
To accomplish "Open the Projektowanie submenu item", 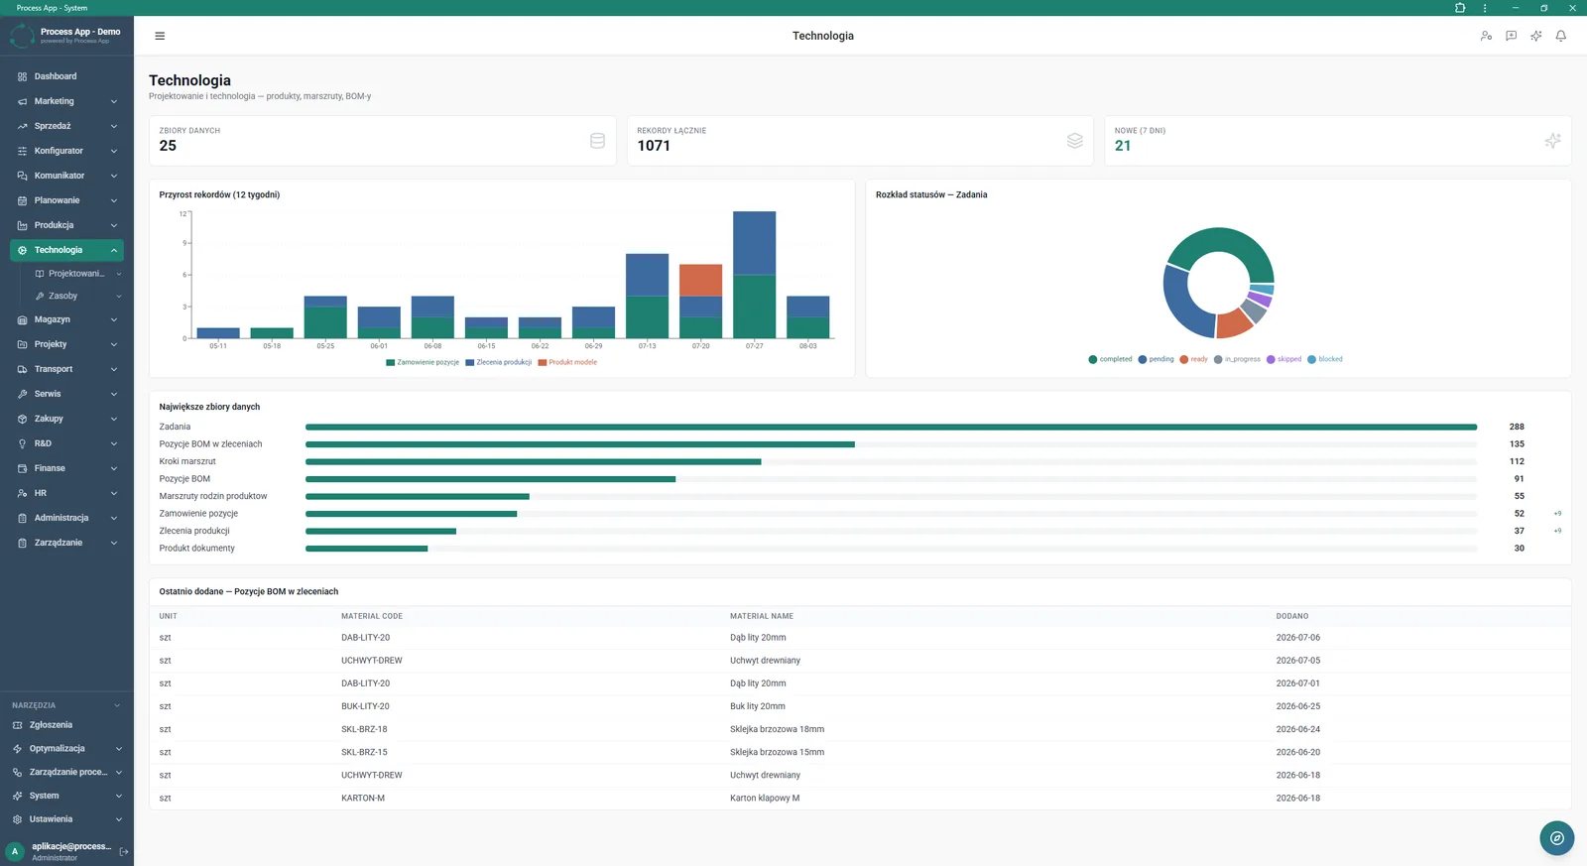I will (x=76, y=274).
